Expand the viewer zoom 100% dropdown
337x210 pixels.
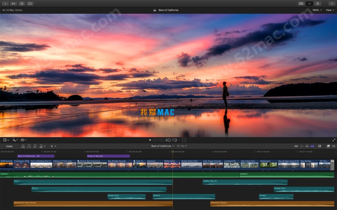(317, 10)
